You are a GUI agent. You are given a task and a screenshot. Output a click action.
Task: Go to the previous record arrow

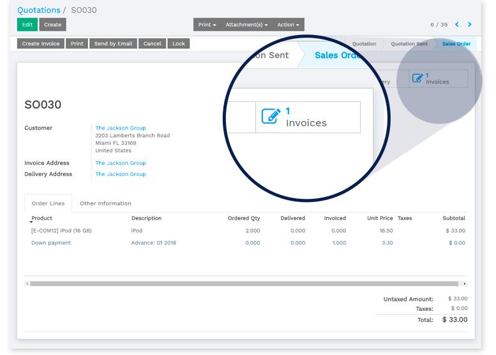[457, 24]
